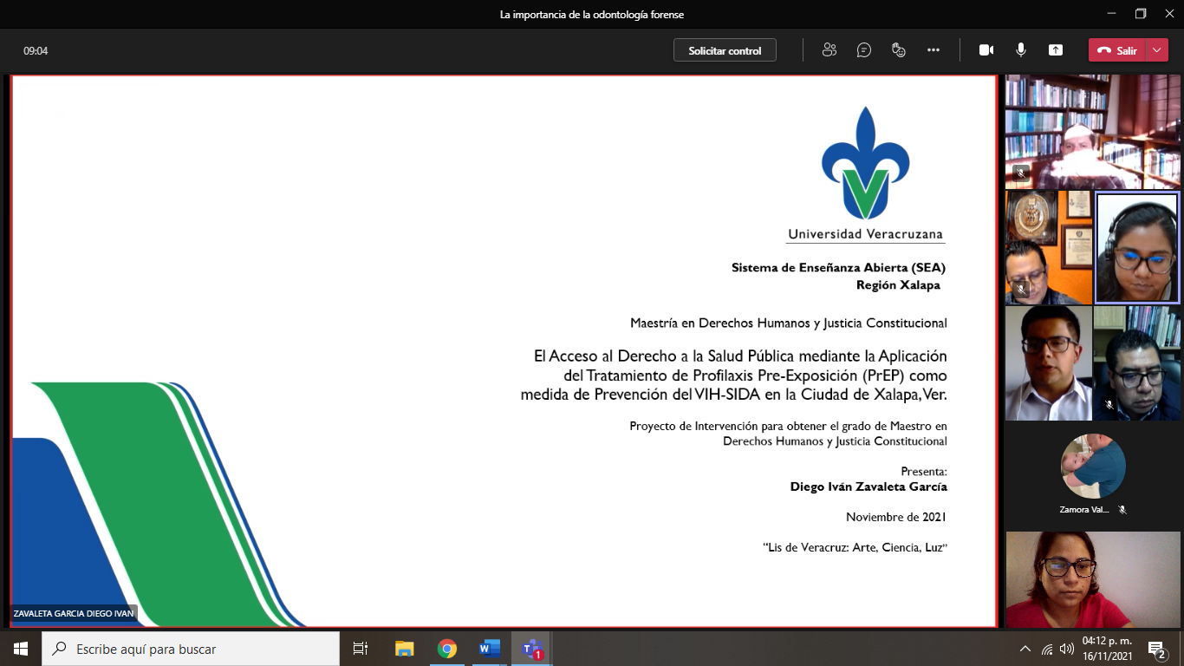Open Task View in taskbar
1184x666 pixels.
coord(361,649)
